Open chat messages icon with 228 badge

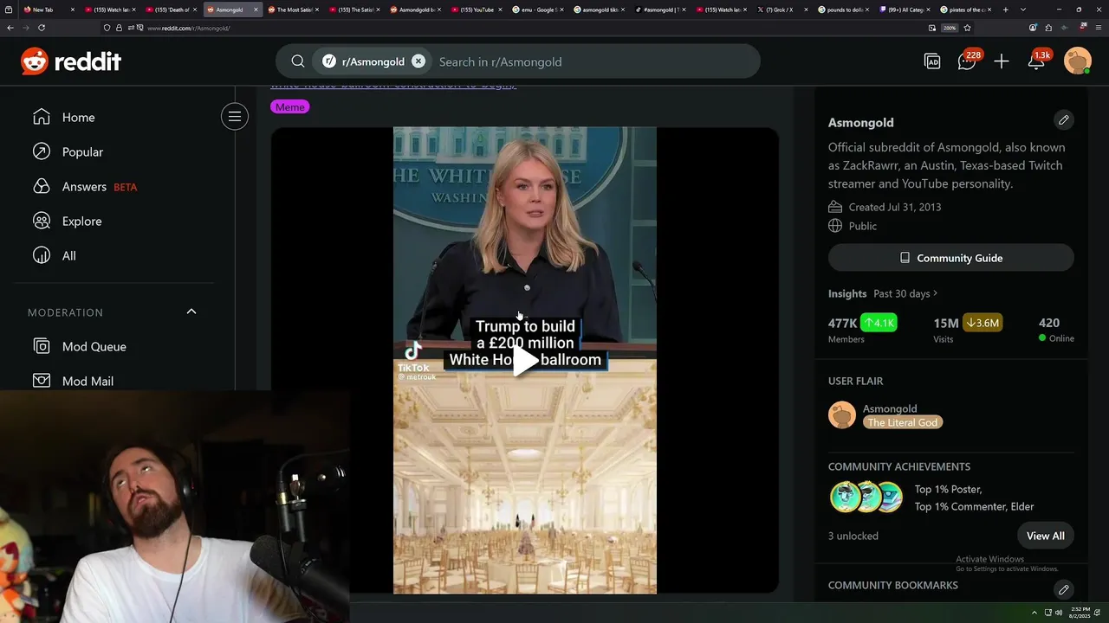[x=967, y=61]
